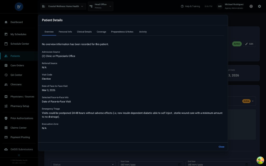Click the Edit button

pos(249,44)
